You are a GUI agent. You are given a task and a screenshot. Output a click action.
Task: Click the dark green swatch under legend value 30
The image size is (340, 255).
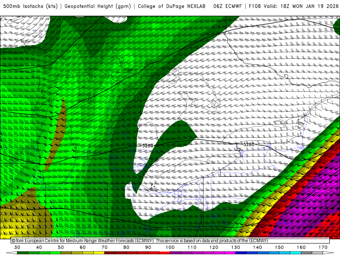23,253
